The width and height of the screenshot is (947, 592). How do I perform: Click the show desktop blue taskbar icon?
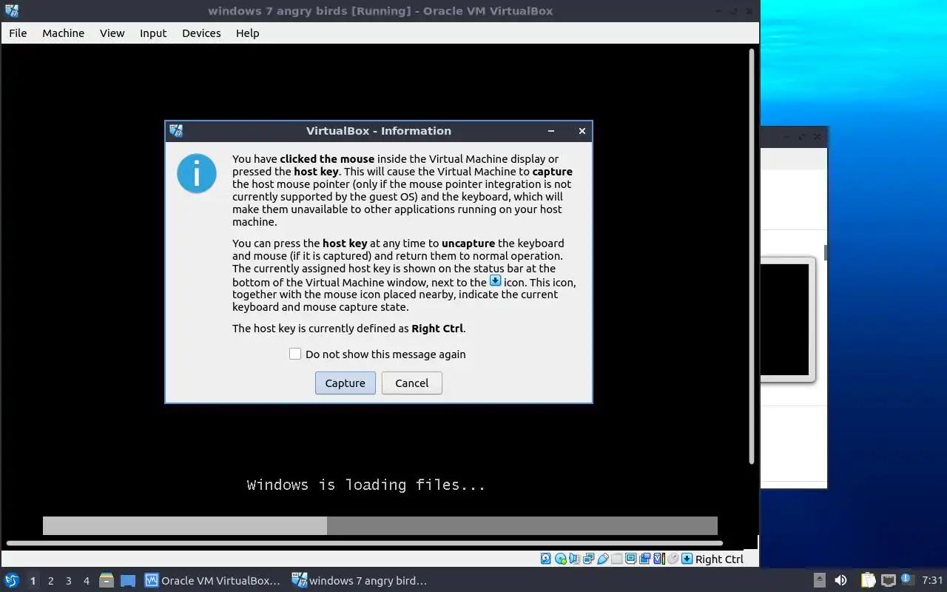pyautogui.click(x=128, y=581)
